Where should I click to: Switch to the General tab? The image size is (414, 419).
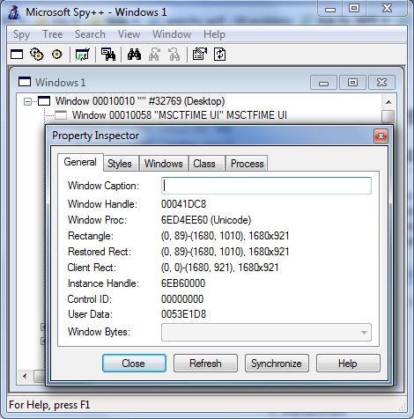pyautogui.click(x=80, y=162)
